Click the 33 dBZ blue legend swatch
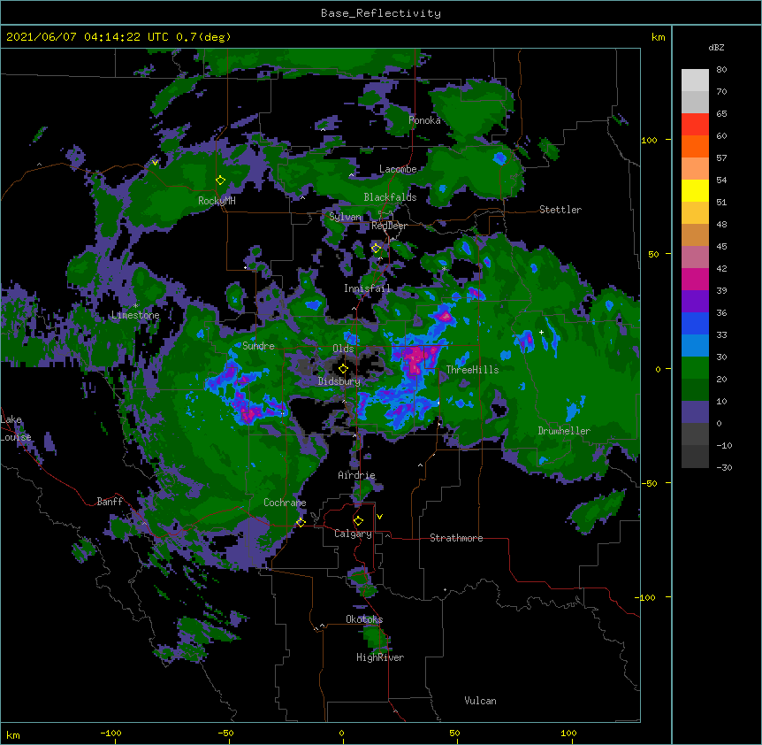This screenshot has width=762, height=745. [x=695, y=323]
